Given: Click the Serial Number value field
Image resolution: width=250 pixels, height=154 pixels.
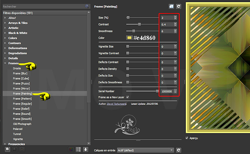Looking at the screenshot, I should tap(167, 91).
